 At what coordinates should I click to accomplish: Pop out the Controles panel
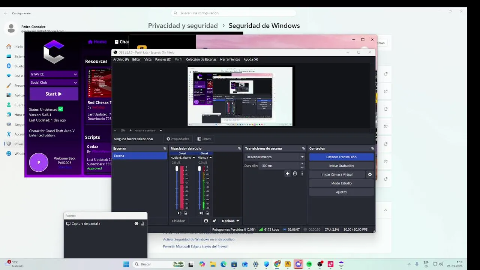click(372, 148)
